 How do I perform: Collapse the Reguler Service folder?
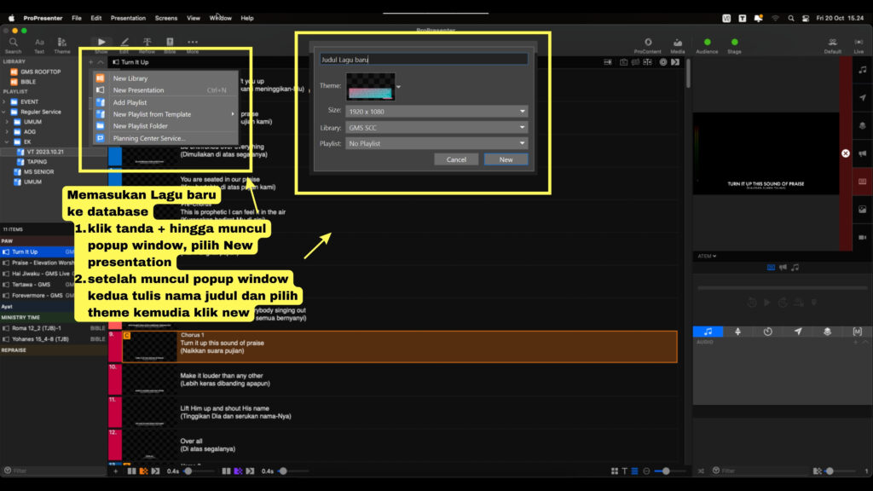click(x=4, y=112)
